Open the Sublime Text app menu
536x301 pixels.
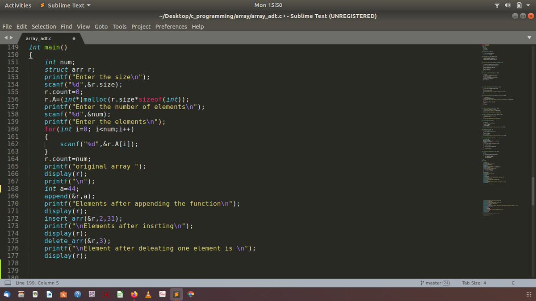pos(65,5)
